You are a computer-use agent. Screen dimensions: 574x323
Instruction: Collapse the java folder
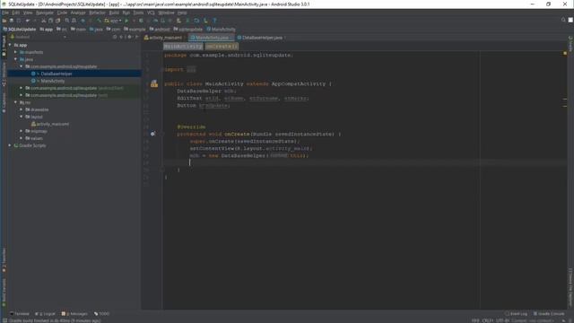(16, 59)
